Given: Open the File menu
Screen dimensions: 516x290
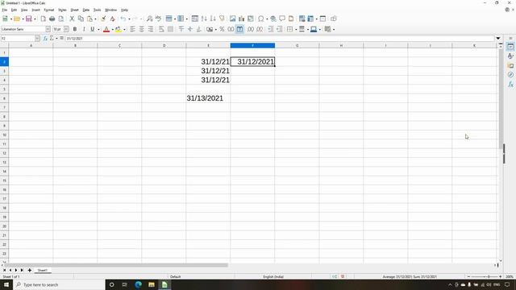Looking at the screenshot, I should click(x=4, y=10).
